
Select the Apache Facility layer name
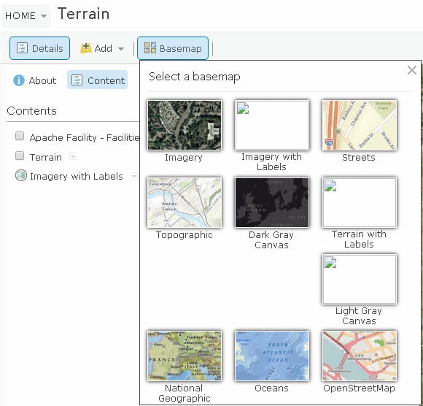85,137
